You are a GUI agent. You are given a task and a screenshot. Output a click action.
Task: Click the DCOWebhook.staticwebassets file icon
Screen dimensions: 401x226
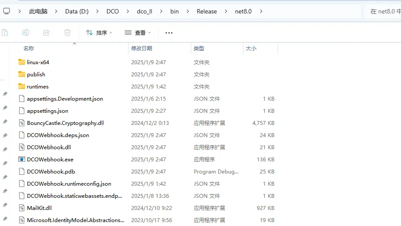pyautogui.click(x=22, y=196)
